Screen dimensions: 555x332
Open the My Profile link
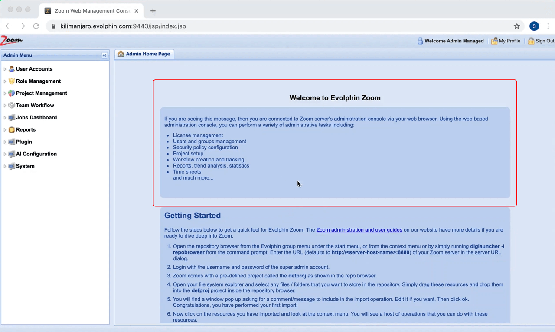point(509,41)
